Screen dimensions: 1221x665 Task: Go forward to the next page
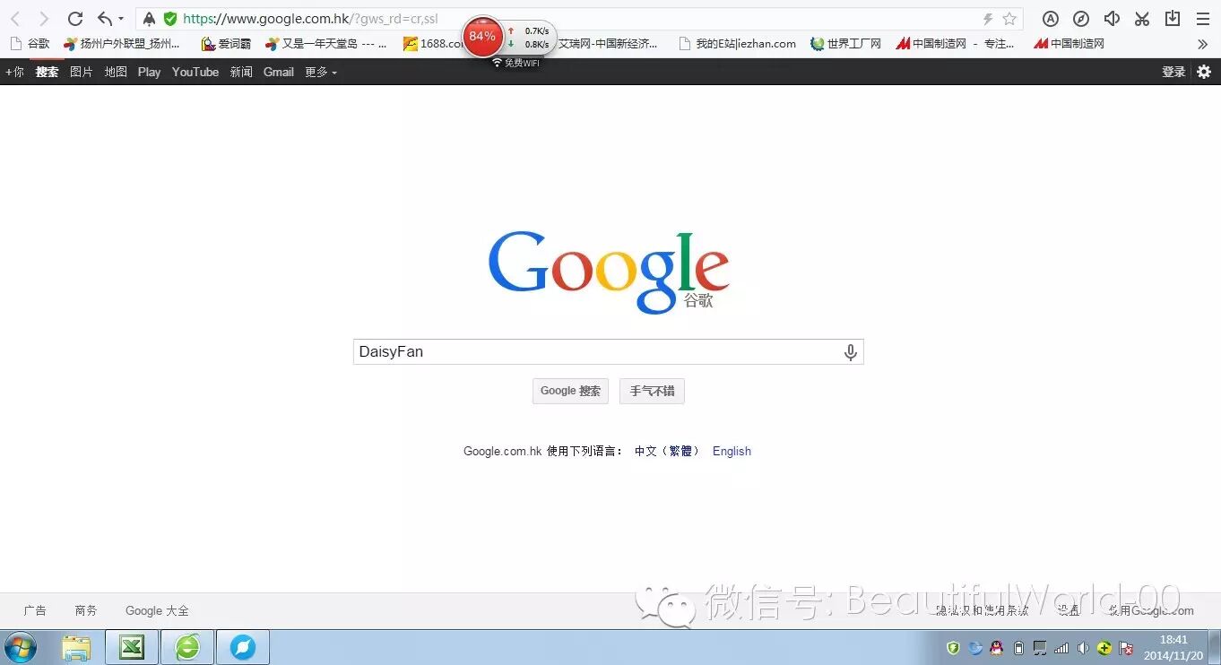coord(43,19)
